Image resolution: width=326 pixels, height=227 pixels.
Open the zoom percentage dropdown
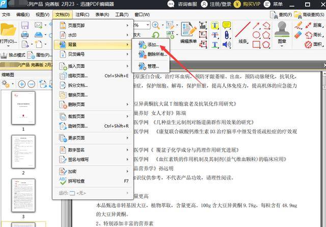point(148,25)
